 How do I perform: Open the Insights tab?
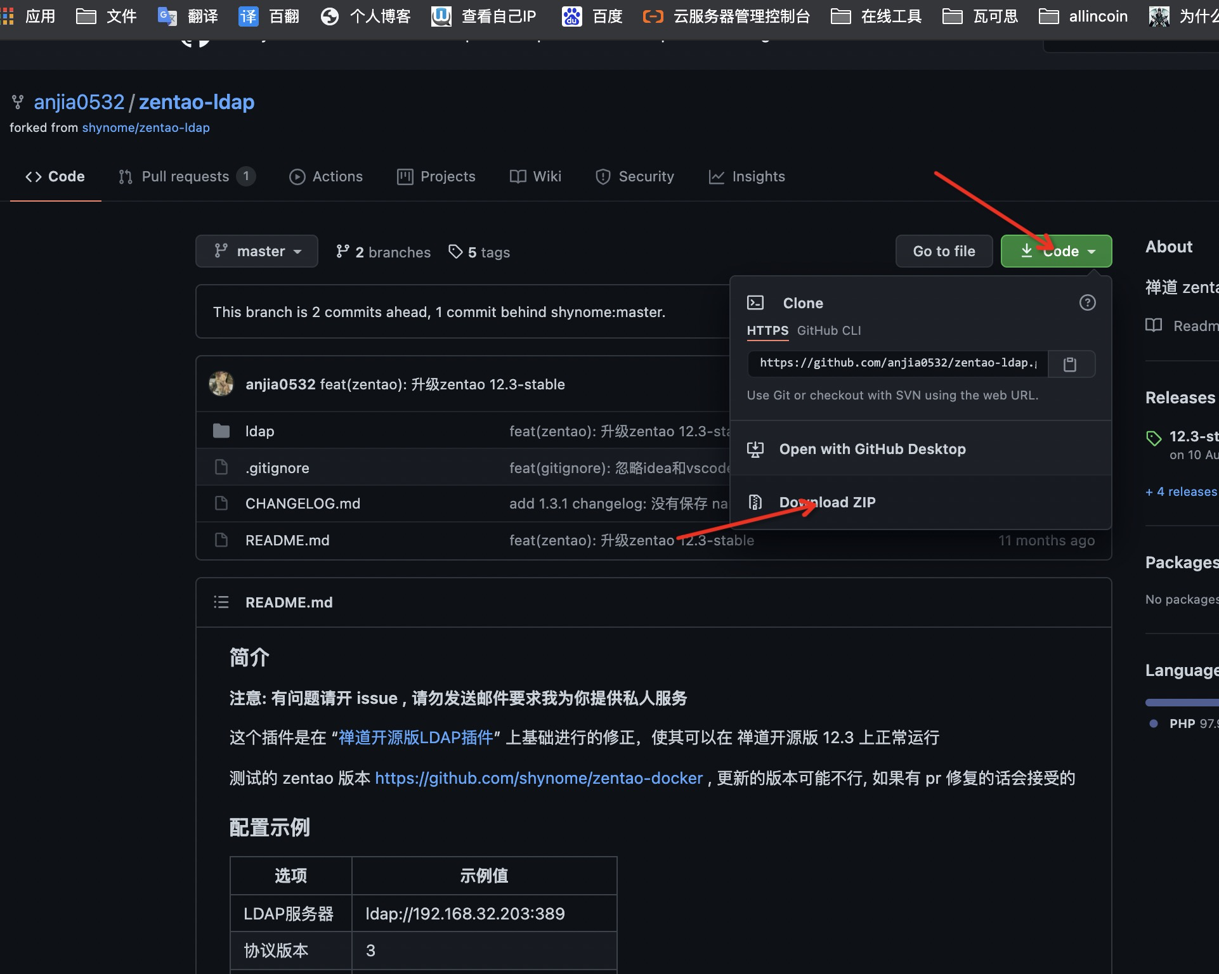click(747, 176)
